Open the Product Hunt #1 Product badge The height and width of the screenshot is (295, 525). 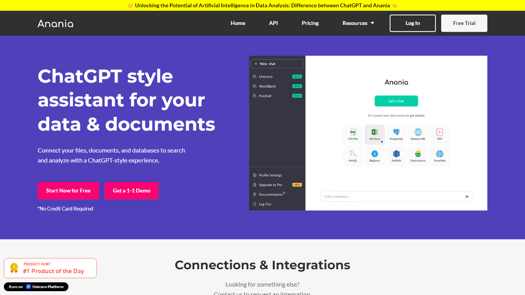coord(50,268)
